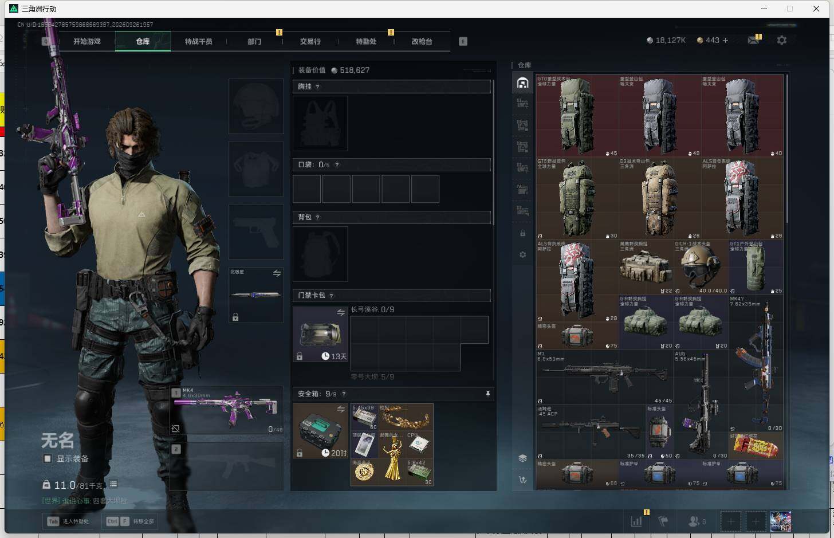Open the 特勤处 tab
The image size is (834, 538).
[366, 41]
